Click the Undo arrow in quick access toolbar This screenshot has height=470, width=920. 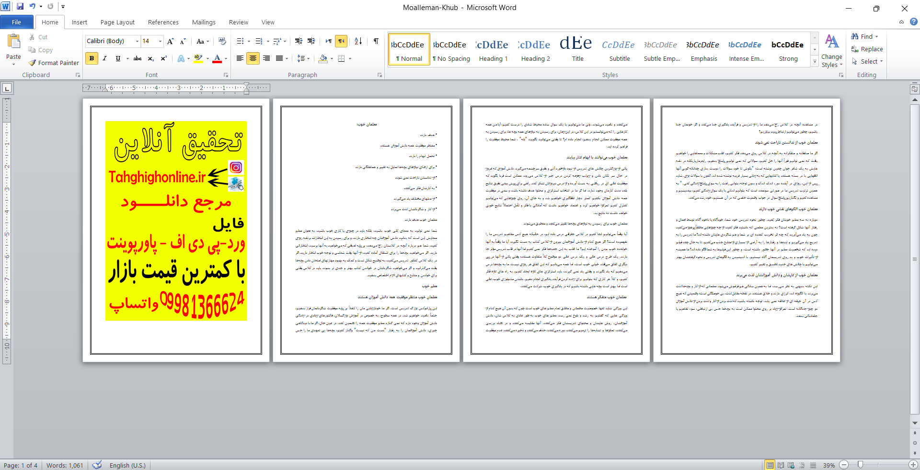click(33, 7)
